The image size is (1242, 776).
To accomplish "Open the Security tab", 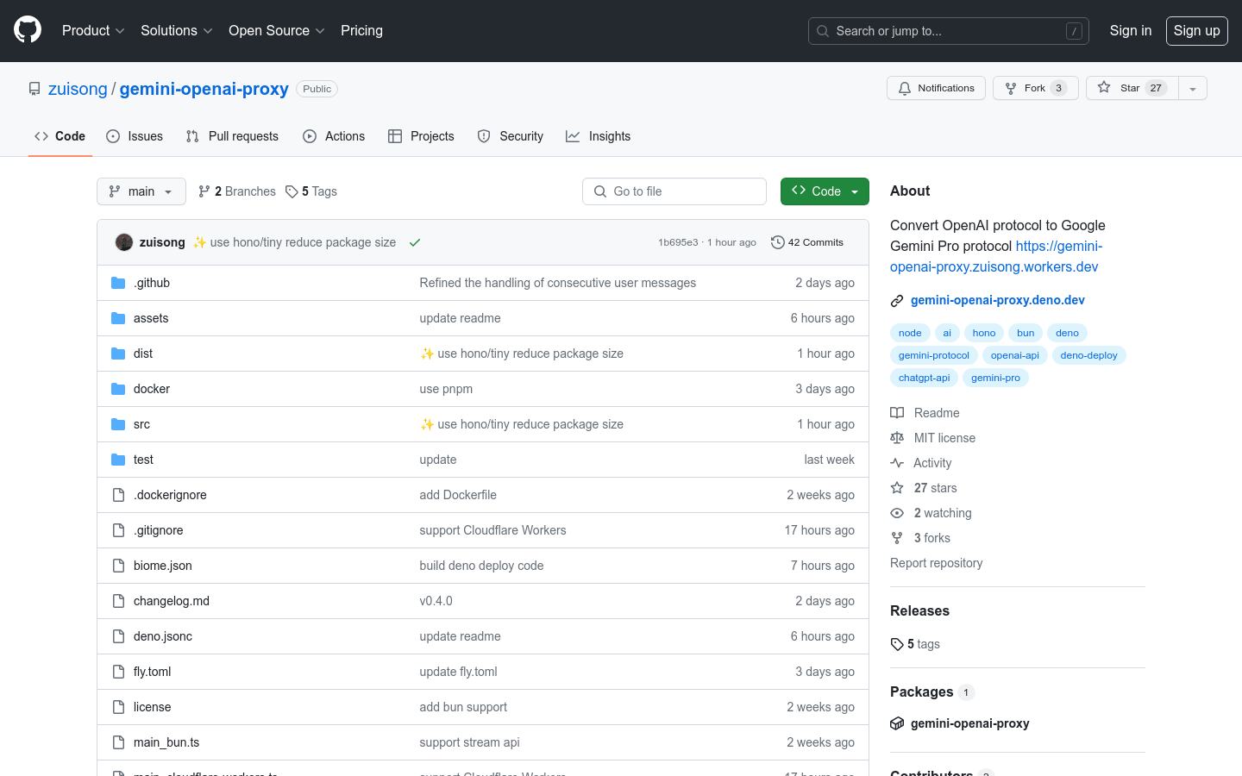I will pyautogui.click(x=511, y=136).
